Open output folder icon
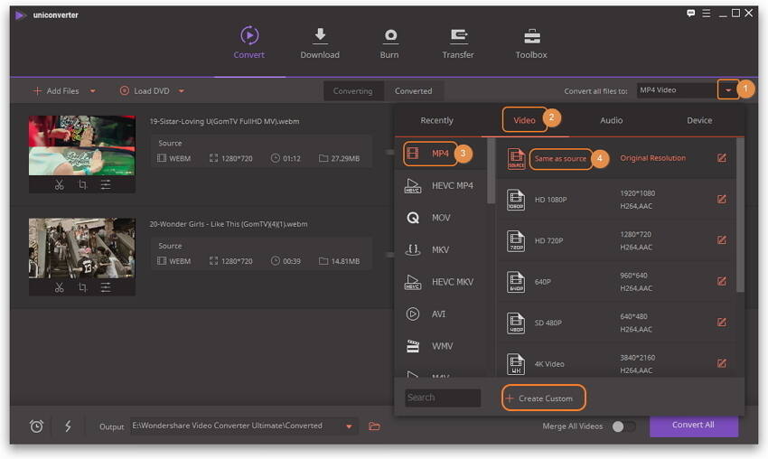This screenshot has width=768, height=459. tap(374, 426)
